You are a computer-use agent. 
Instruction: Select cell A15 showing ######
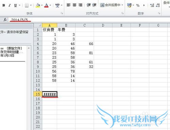pyautogui.click(x=50, y=94)
